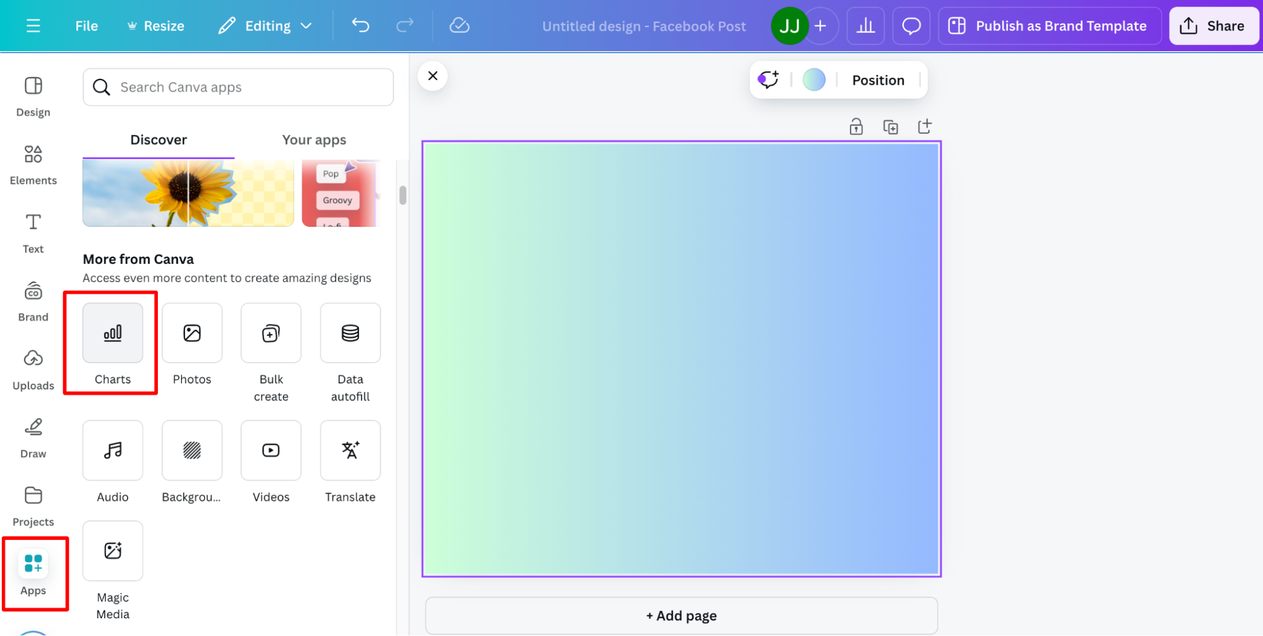This screenshot has height=636, width=1263.
Task: Open the Magic Media app
Action: (x=112, y=571)
